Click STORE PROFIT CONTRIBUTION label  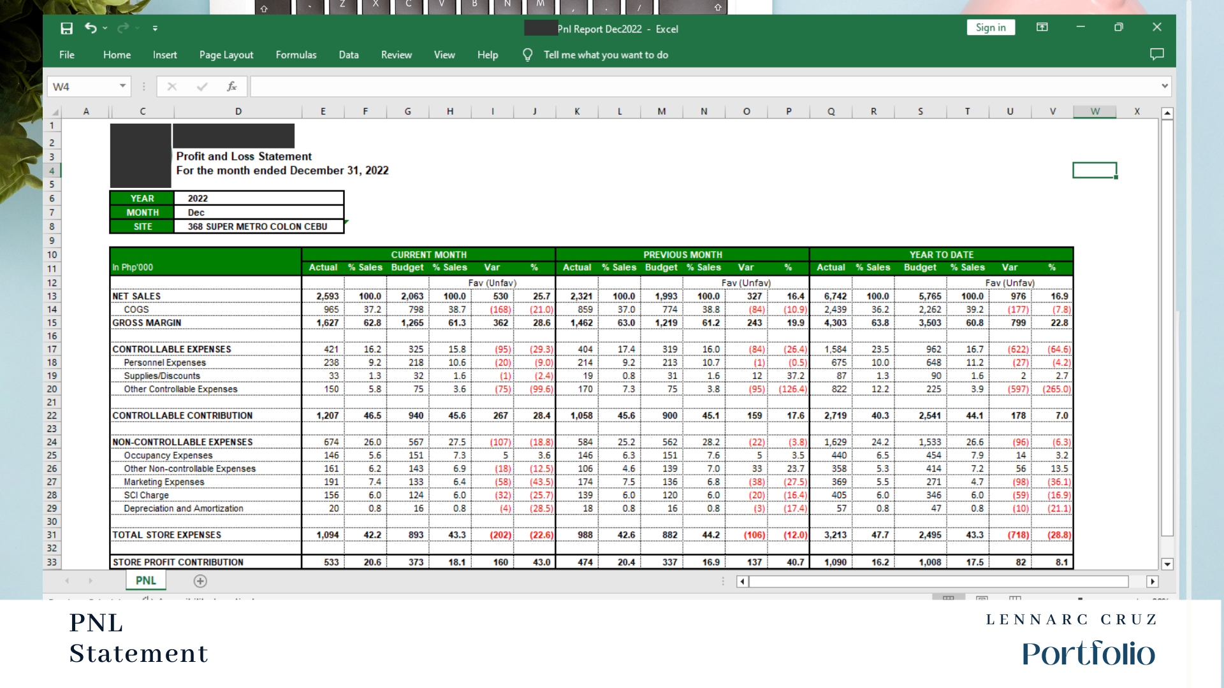178,562
